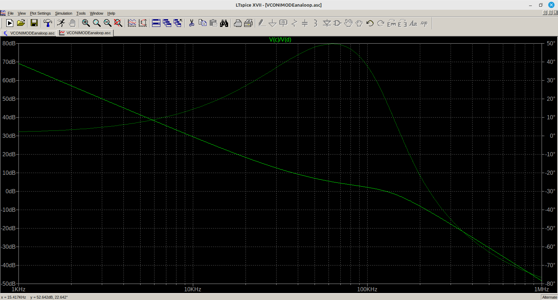Click the 80dB left axis label
The width and height of the screenshot is (558, 300).
coord(9,43)
